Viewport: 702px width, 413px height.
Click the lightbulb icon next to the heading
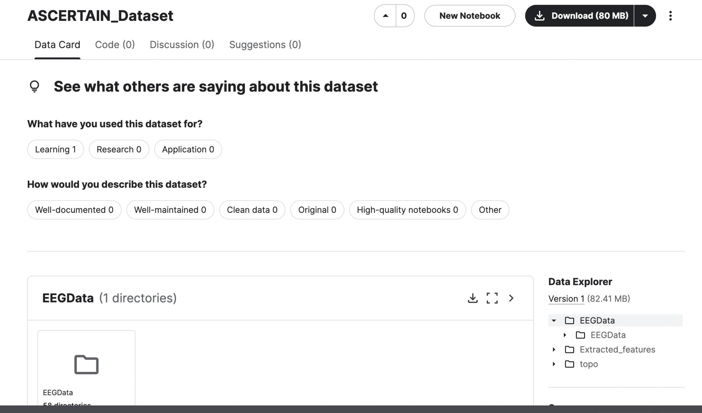34,86
